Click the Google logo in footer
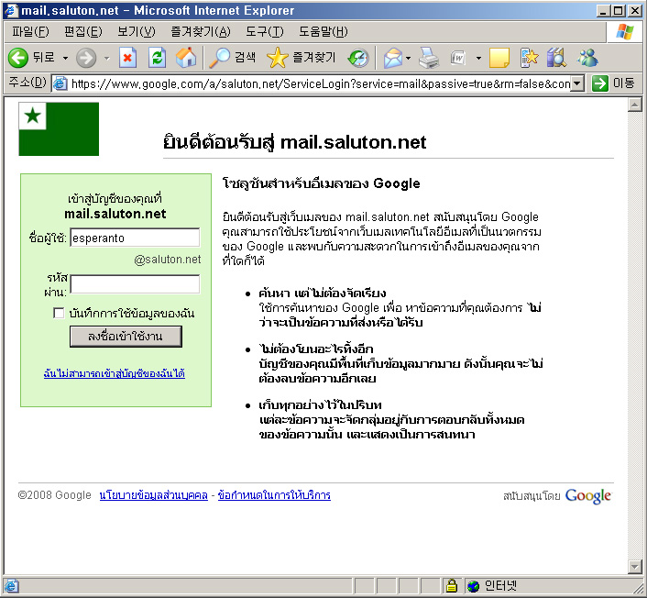 tap(588, 495)
